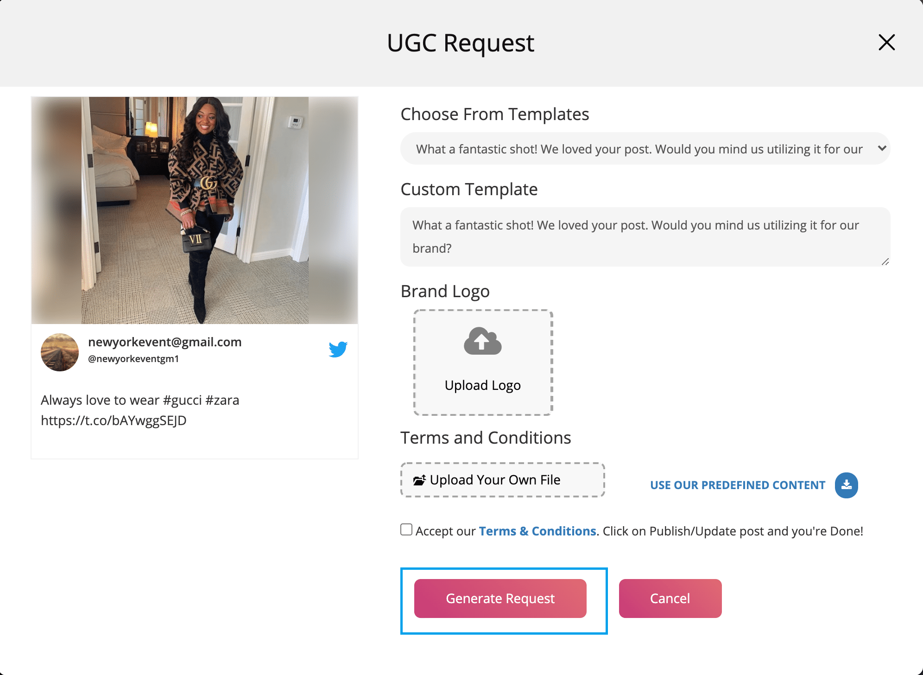Click the cloud upload icon

(482, 341)
